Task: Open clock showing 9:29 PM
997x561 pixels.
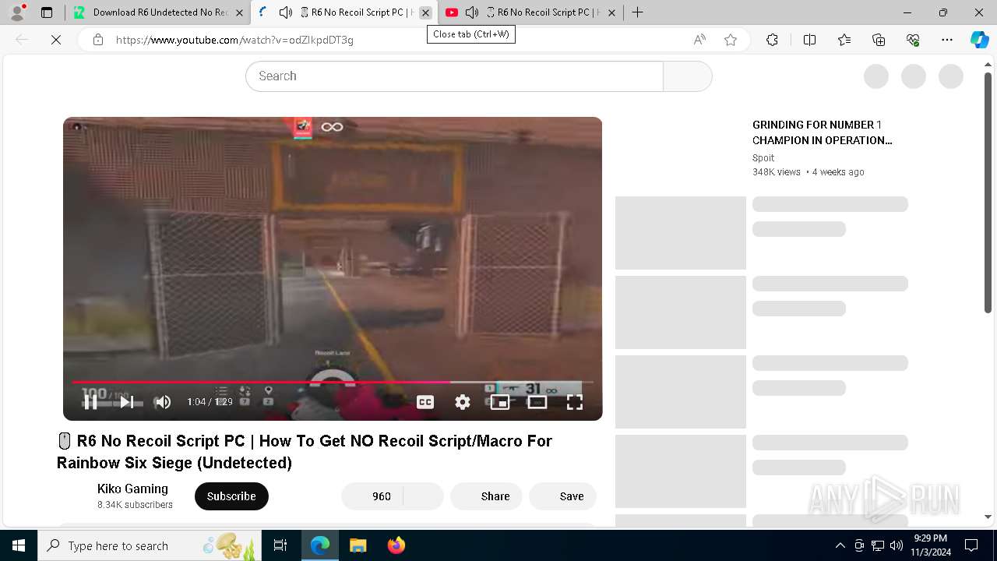Action: [931, 545]
